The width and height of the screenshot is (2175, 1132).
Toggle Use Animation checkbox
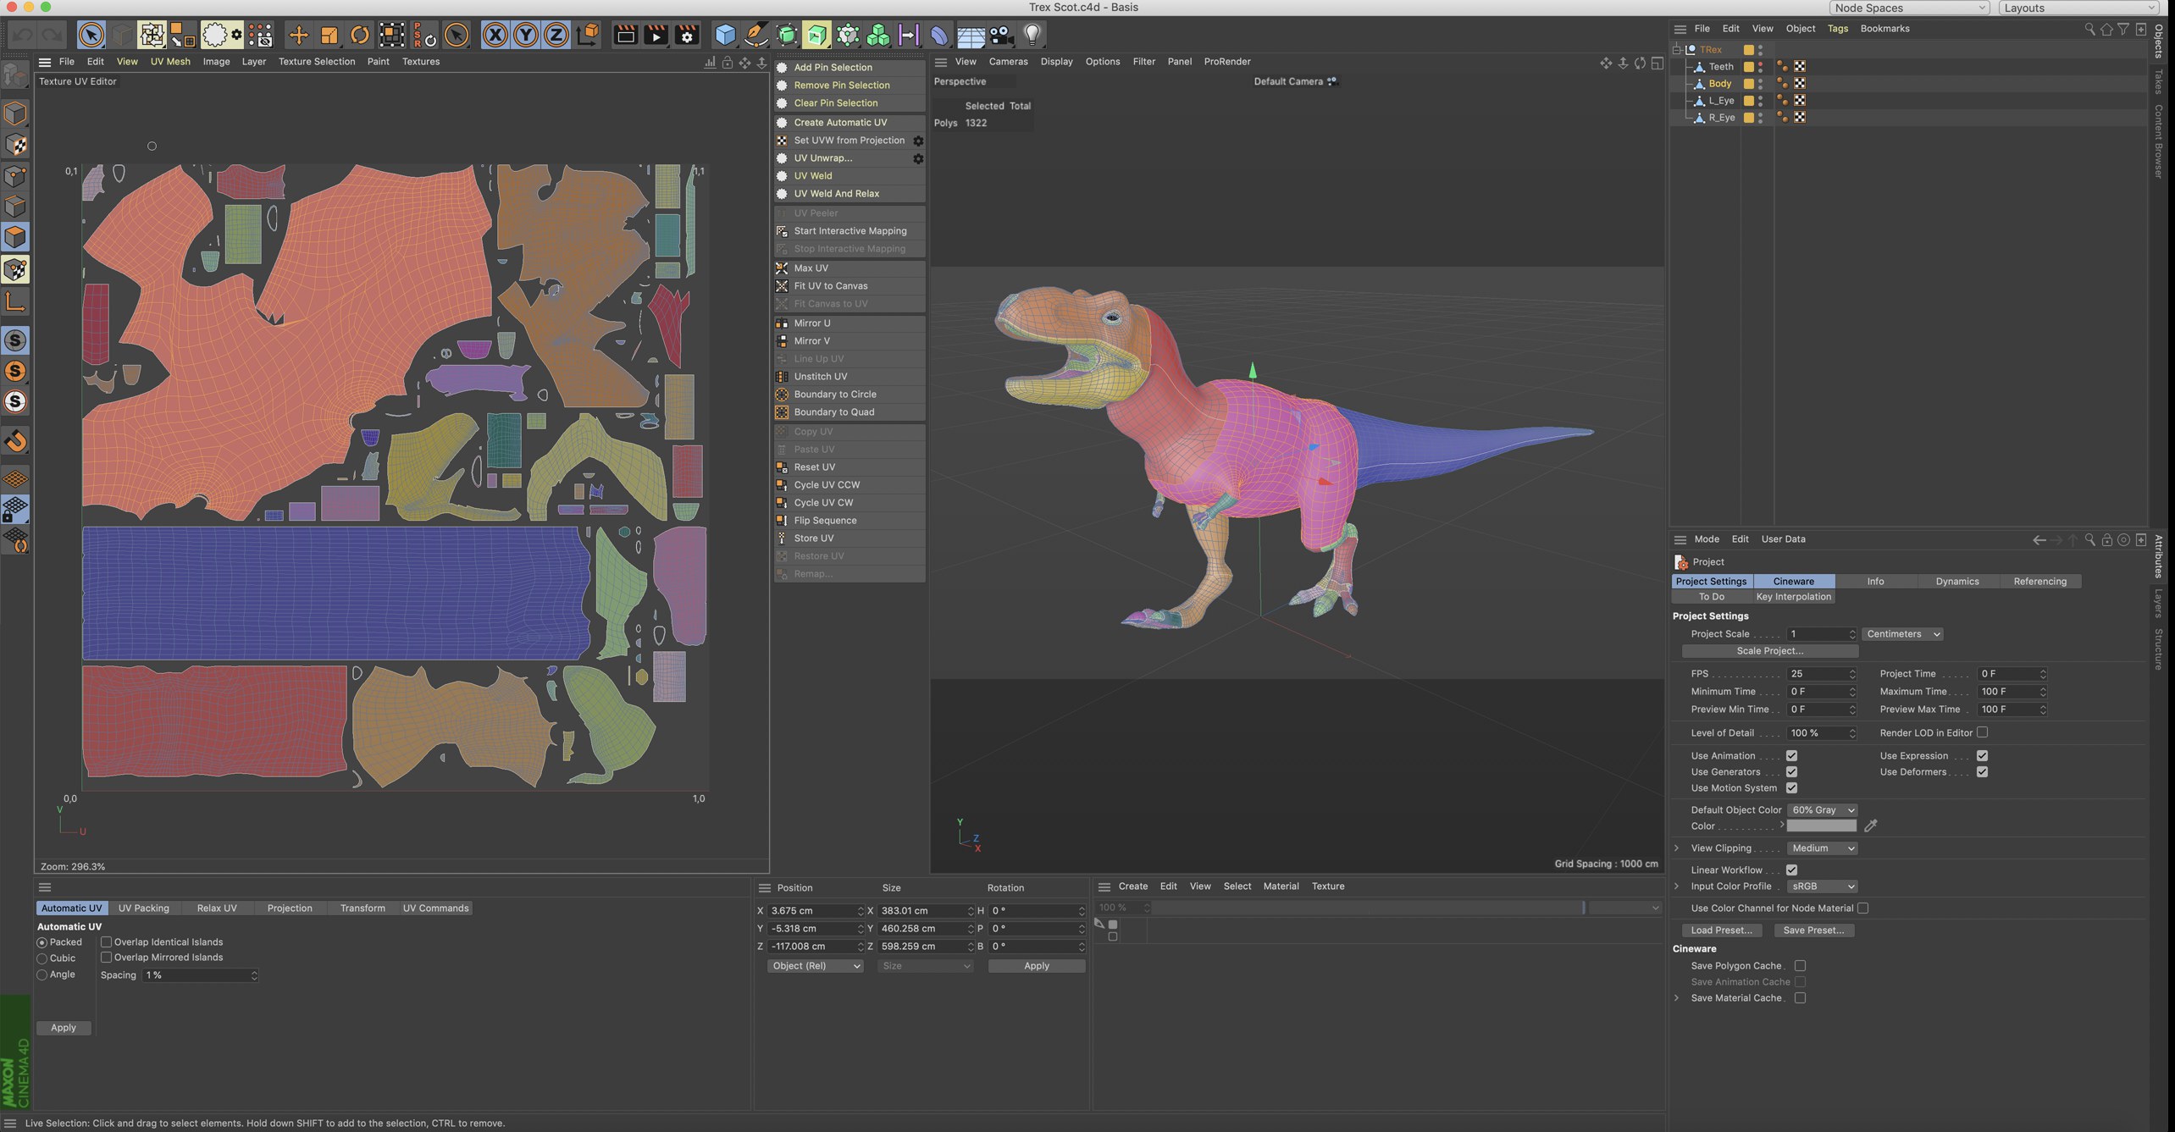(x=1791, y=756)
